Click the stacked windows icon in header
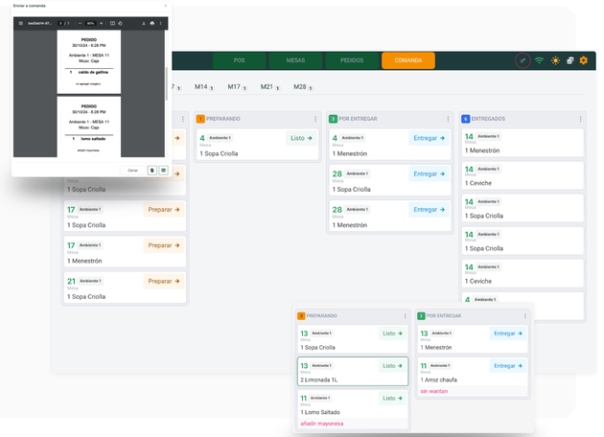Viewport: 604px width, 437px height. [569, 60]
